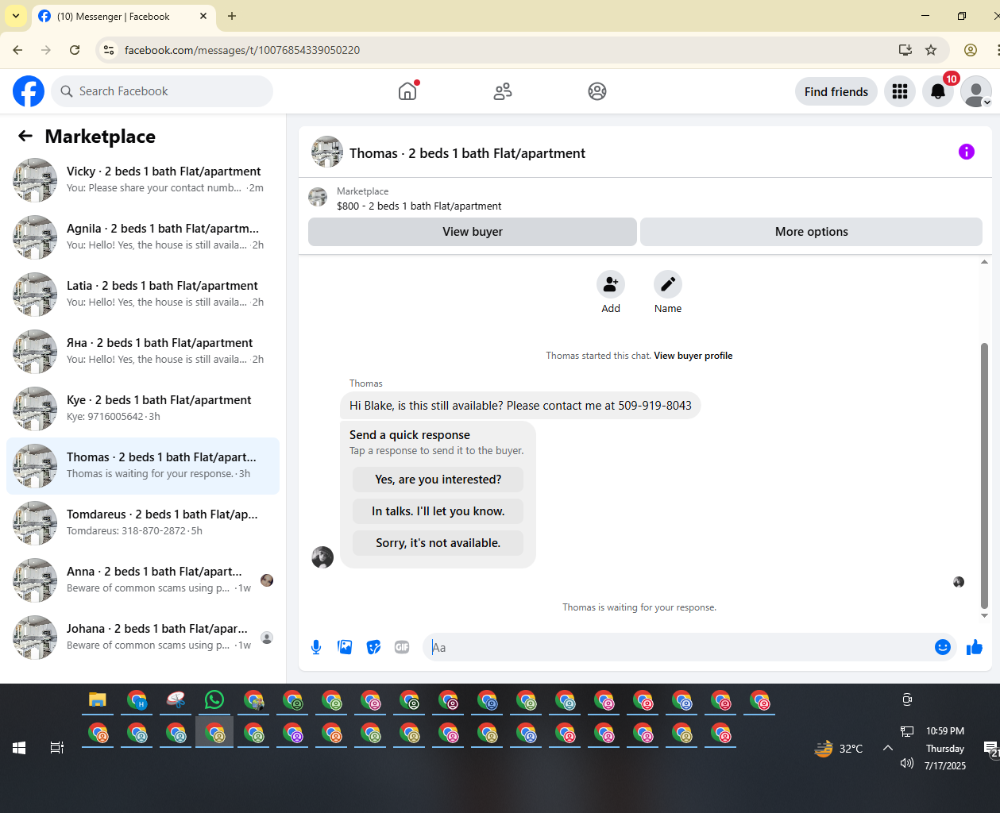Image resolution: width=1000 pixels, height=813 pixels.
Task: Open the emoji picker
Action: (943, 647)
